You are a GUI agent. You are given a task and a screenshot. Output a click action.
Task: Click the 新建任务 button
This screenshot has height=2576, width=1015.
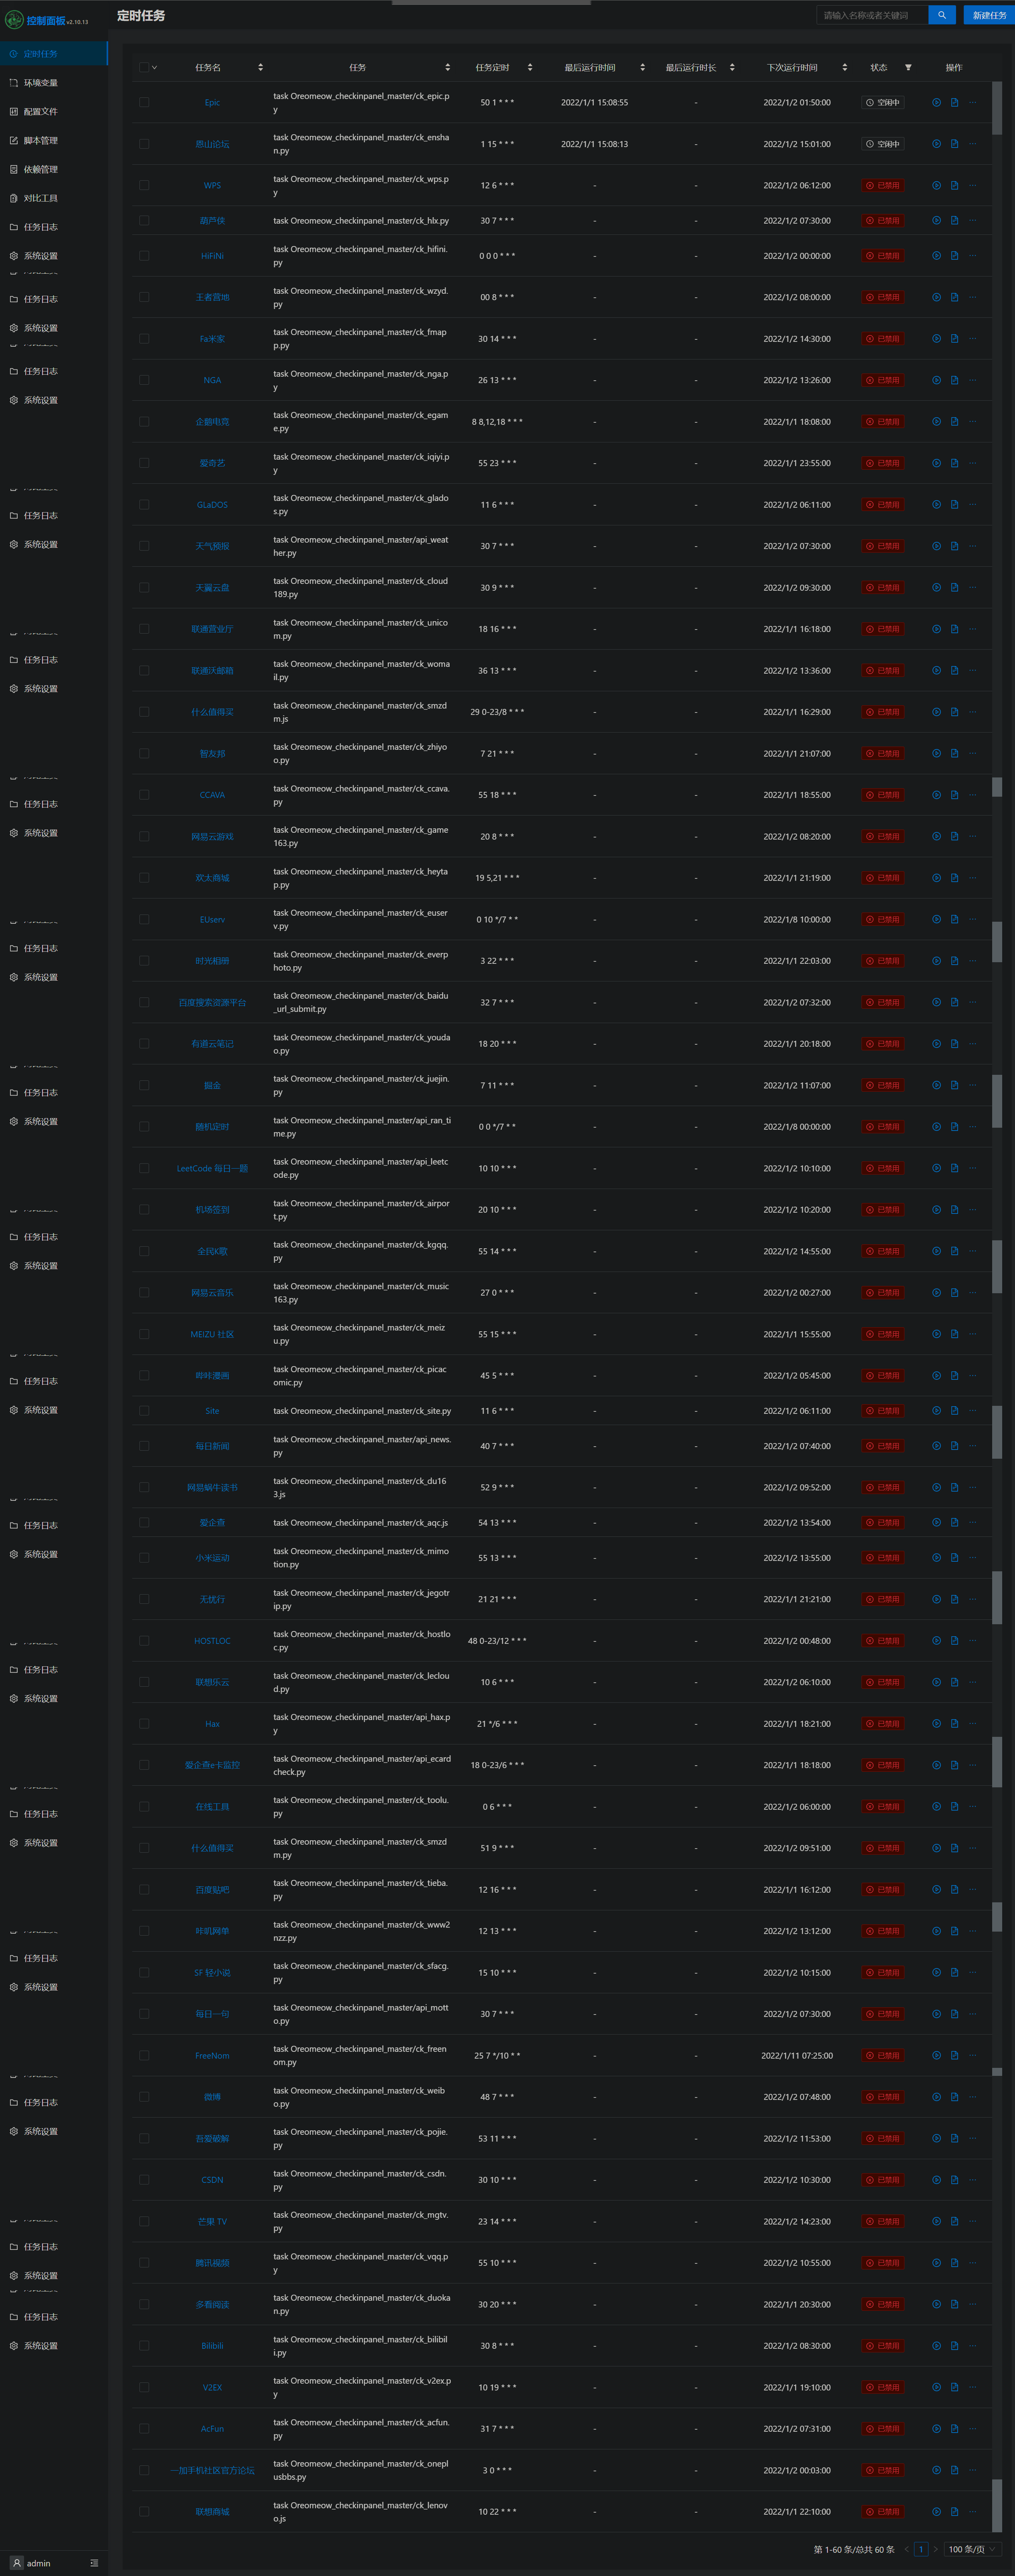tap(988, 15)
